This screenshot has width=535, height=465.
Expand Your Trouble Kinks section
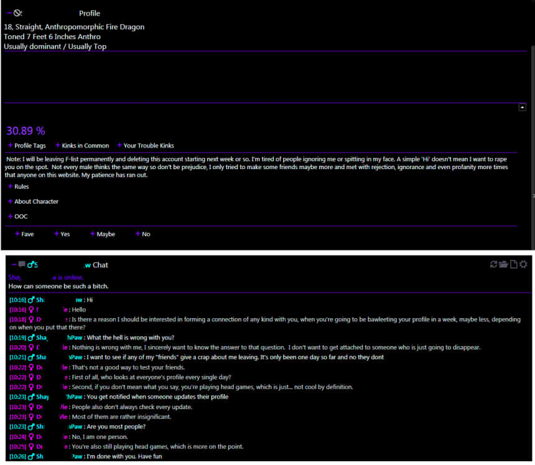coord(146,145)
